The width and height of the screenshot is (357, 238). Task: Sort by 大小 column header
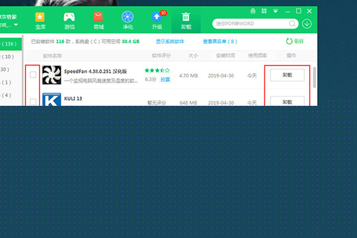(x=193, y=56)
